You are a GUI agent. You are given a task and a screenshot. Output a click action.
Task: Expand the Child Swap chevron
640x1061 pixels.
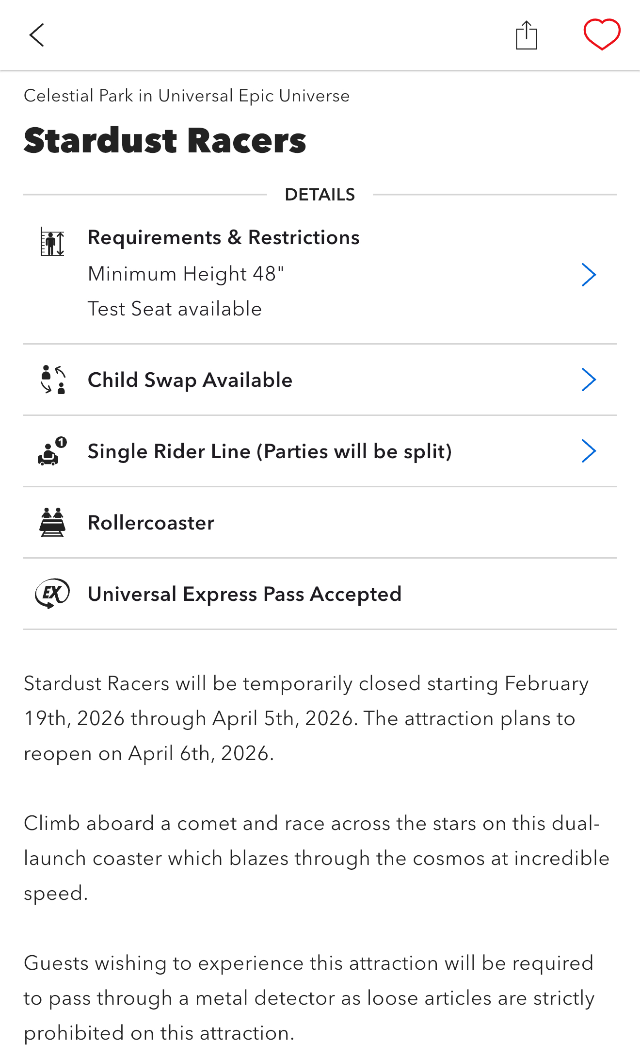pyautogui.click(x=588, y=380)
